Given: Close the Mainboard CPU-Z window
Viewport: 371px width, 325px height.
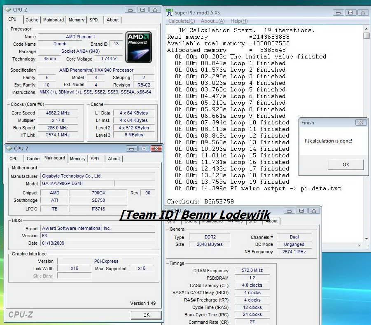Looking at the screenshot, I should click(156, 148).
